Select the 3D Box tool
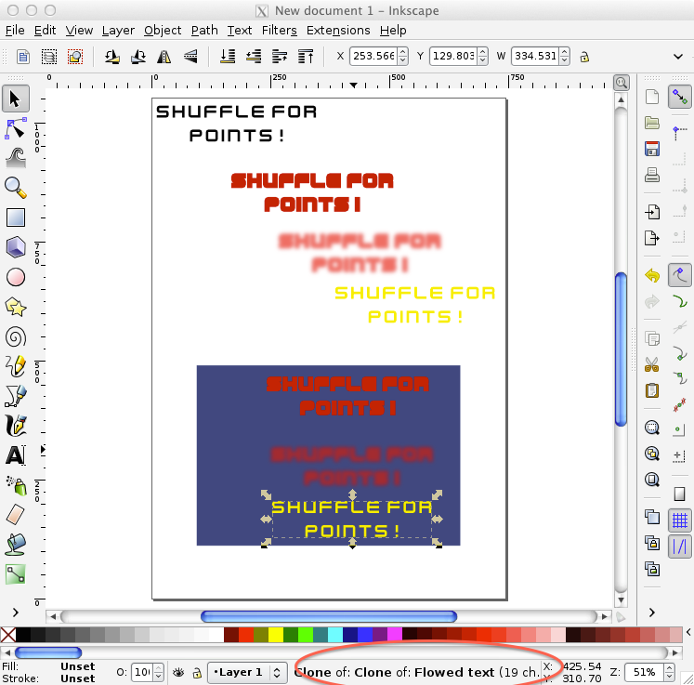The image size is (694, 685). coord(16,247)
